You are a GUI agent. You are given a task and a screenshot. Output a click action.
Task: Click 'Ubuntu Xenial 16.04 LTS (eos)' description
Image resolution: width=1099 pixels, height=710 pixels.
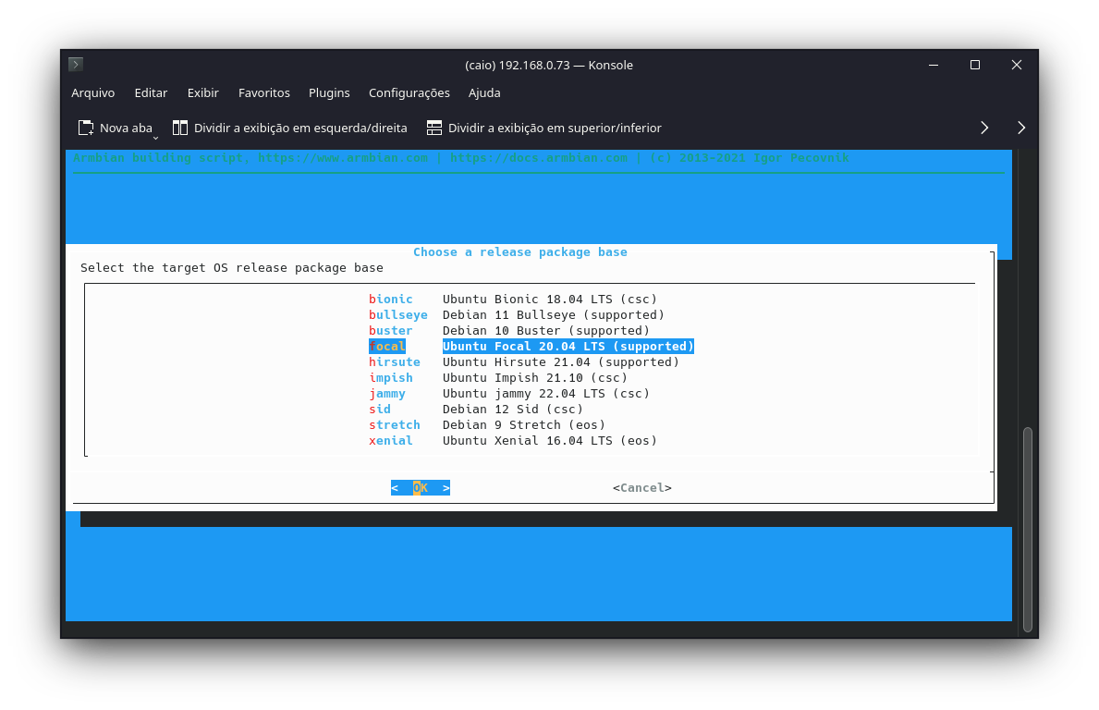[549, 441]
